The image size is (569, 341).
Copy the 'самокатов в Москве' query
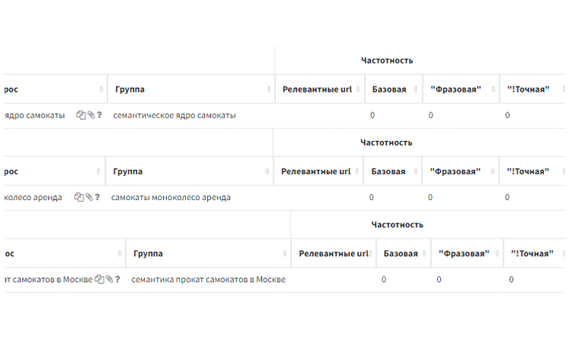[99, 279]
